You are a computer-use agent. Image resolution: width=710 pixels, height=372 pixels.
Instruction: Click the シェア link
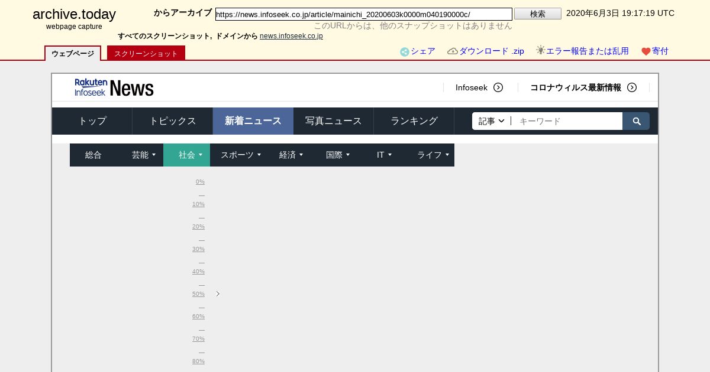click(423, 51)
